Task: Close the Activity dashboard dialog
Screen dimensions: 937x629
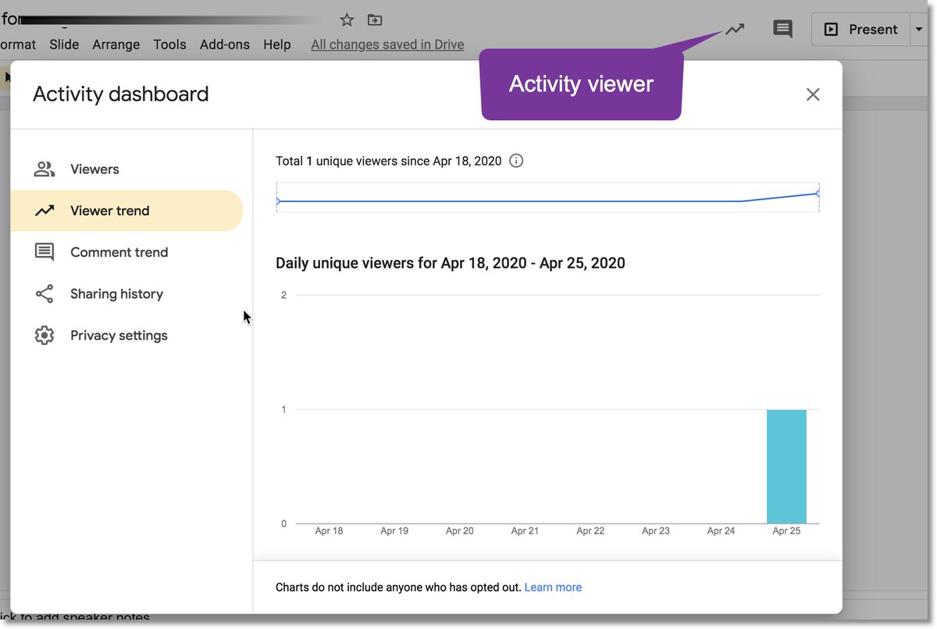Action: pos(813,94)
